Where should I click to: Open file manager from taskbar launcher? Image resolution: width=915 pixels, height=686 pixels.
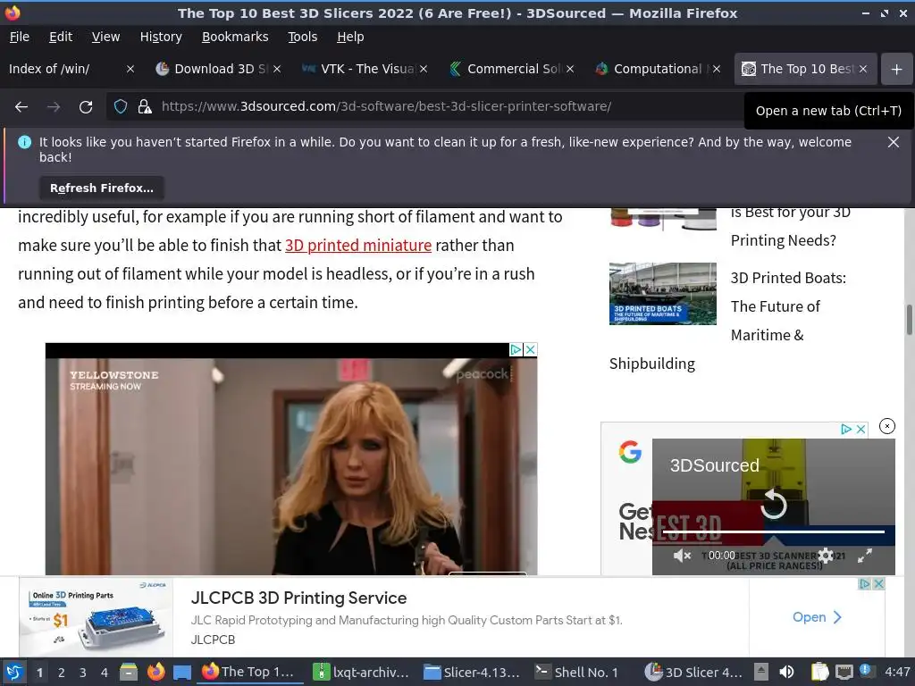click(129, 673)
